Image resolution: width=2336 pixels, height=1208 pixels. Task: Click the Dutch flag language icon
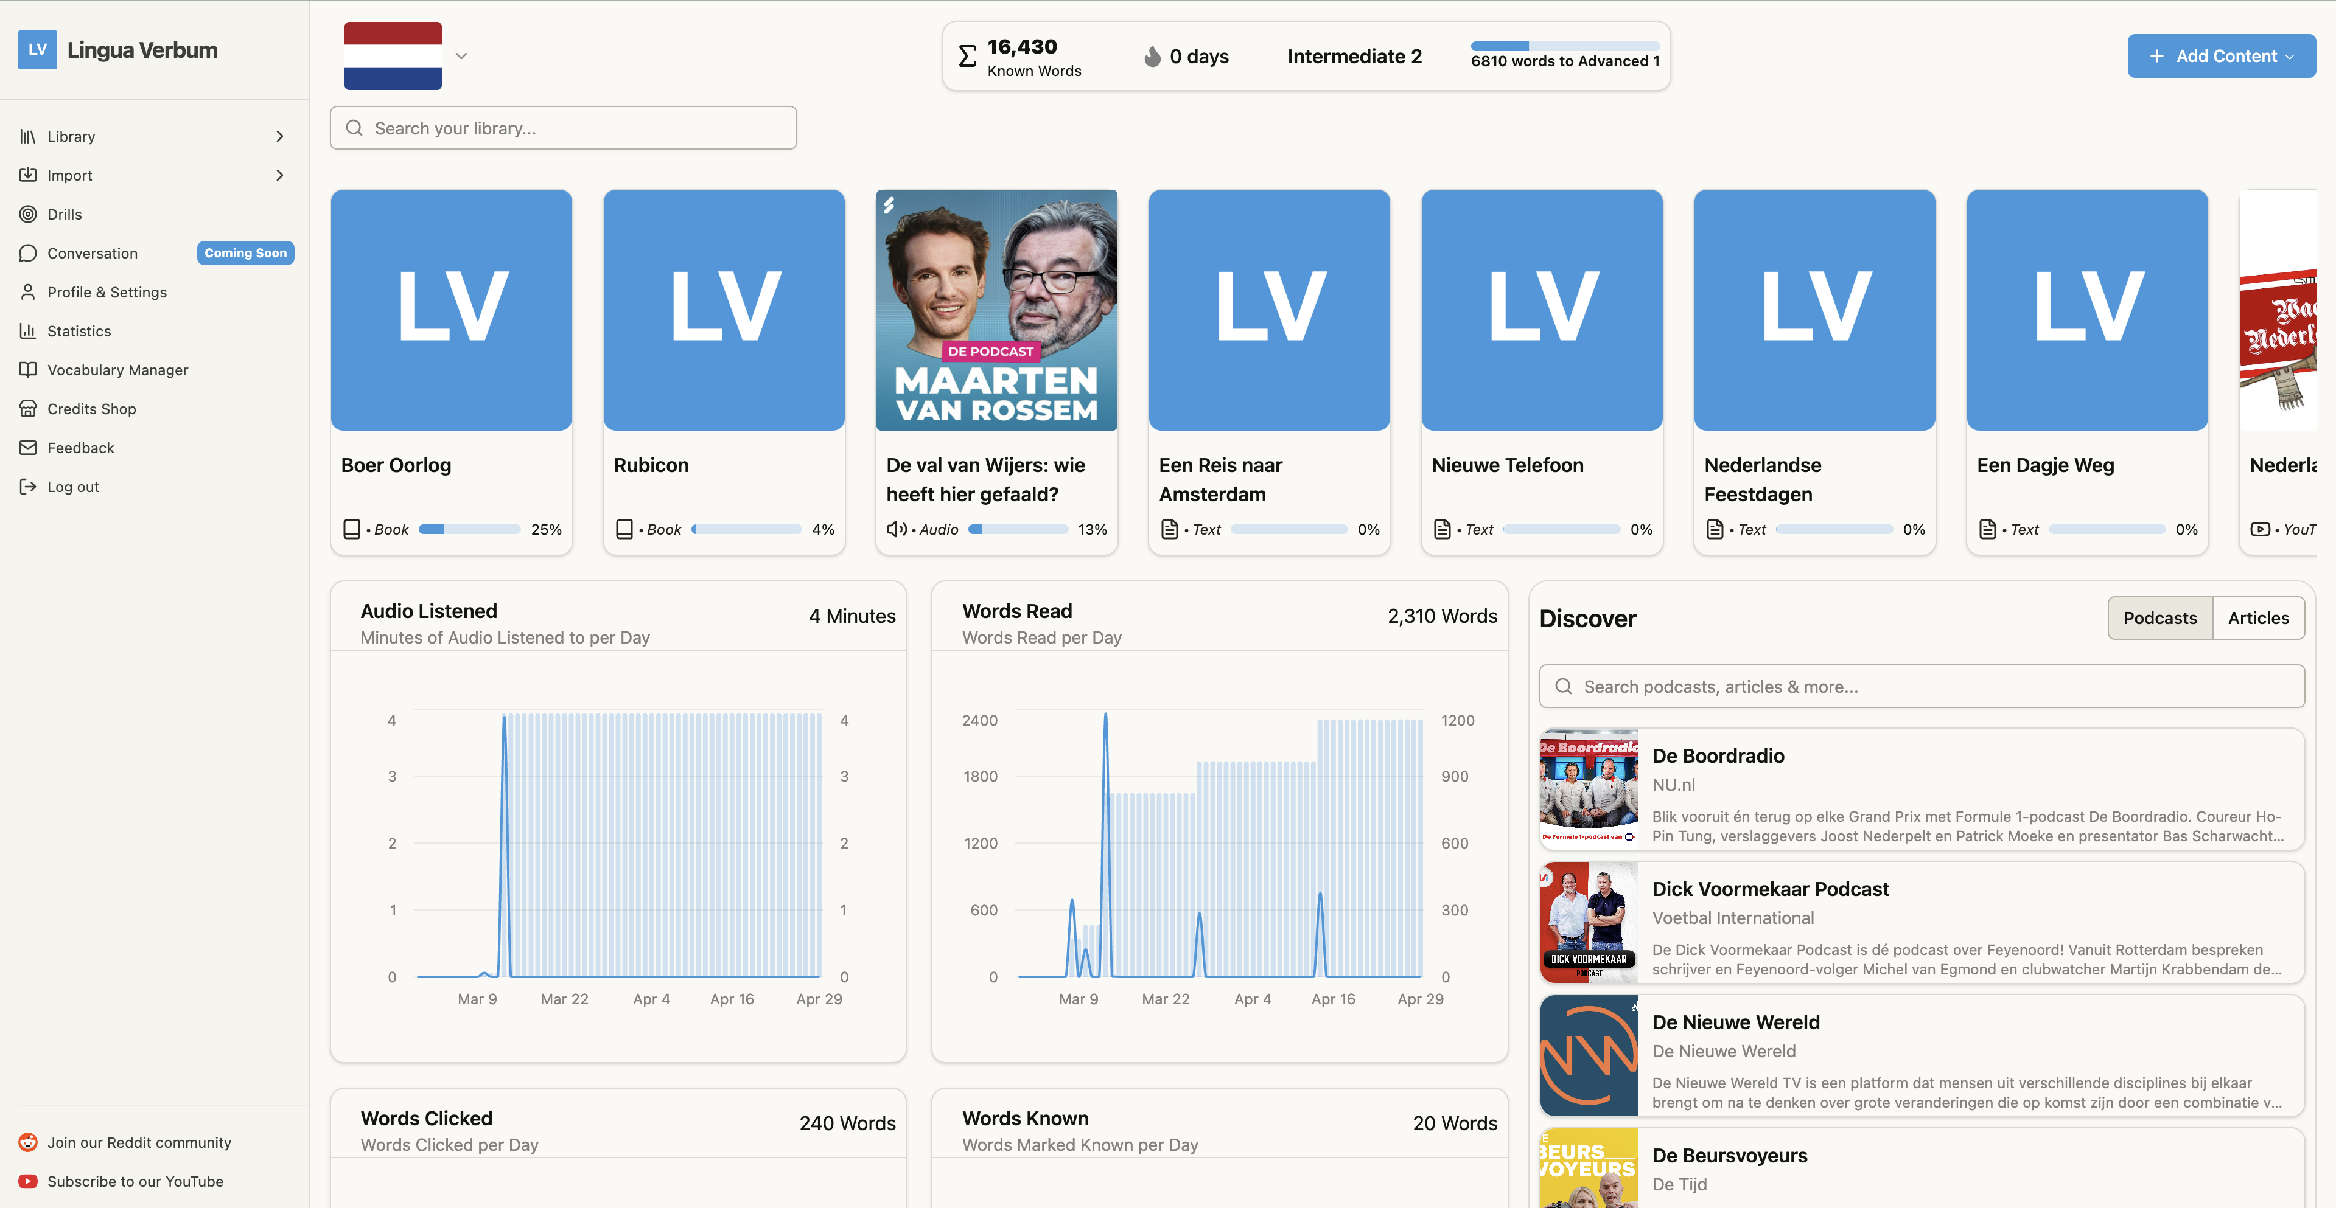click(x=393, y=55)
